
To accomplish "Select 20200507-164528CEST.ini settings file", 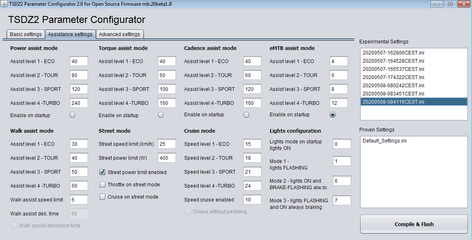I will (414, 61).
